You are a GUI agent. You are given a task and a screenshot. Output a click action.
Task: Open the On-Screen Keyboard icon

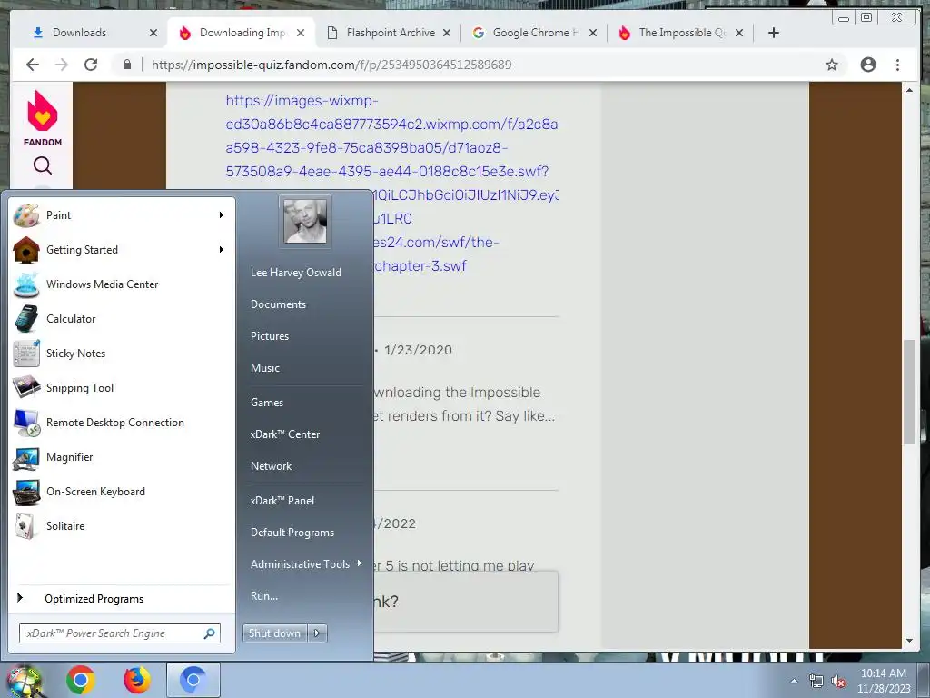(26, 492)
